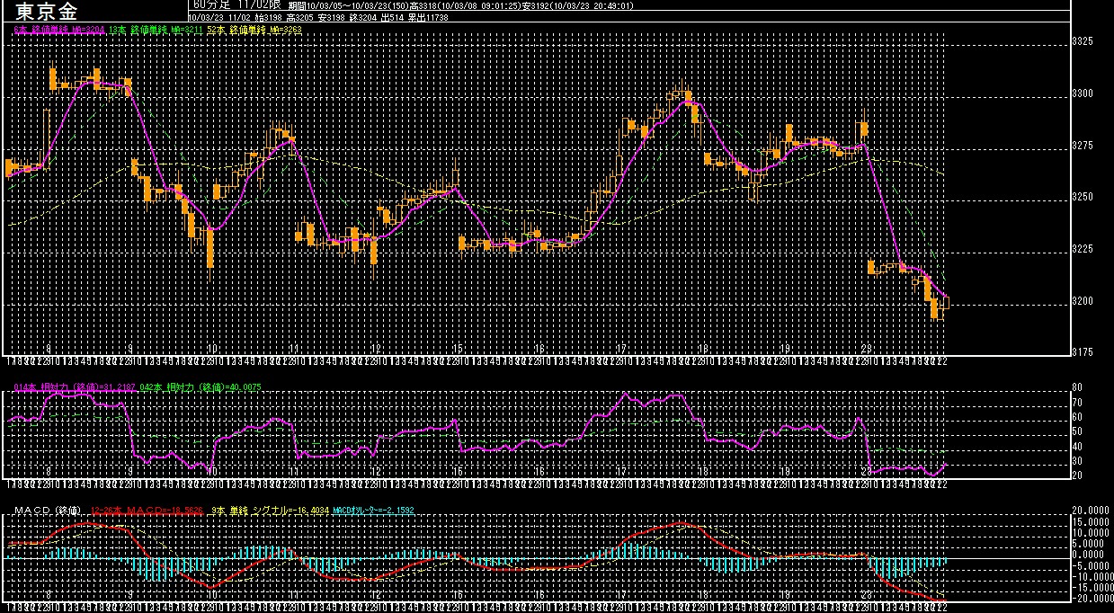Click the 20 level on RSI axis

[1077, 475]
